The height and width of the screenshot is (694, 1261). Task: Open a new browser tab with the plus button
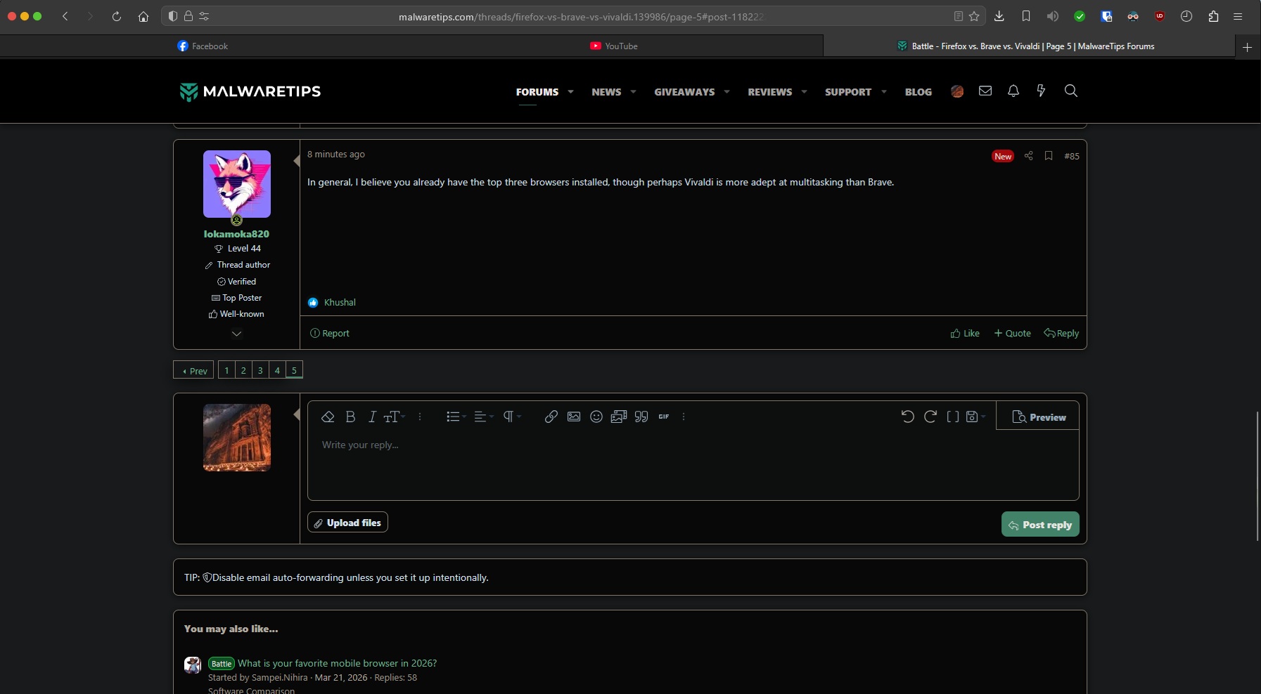coord(1247,47)
